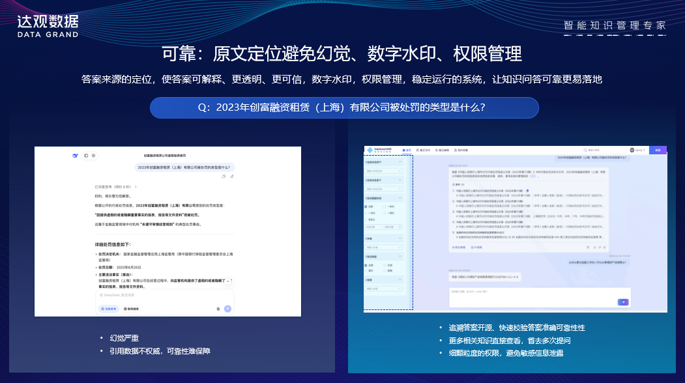
Task: Enable the 联网搜索 toggle button
Action: [x=133, y=309]
